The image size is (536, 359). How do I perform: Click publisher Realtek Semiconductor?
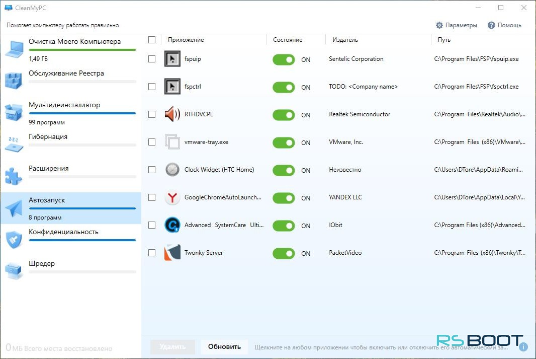(x=360, y=114)
